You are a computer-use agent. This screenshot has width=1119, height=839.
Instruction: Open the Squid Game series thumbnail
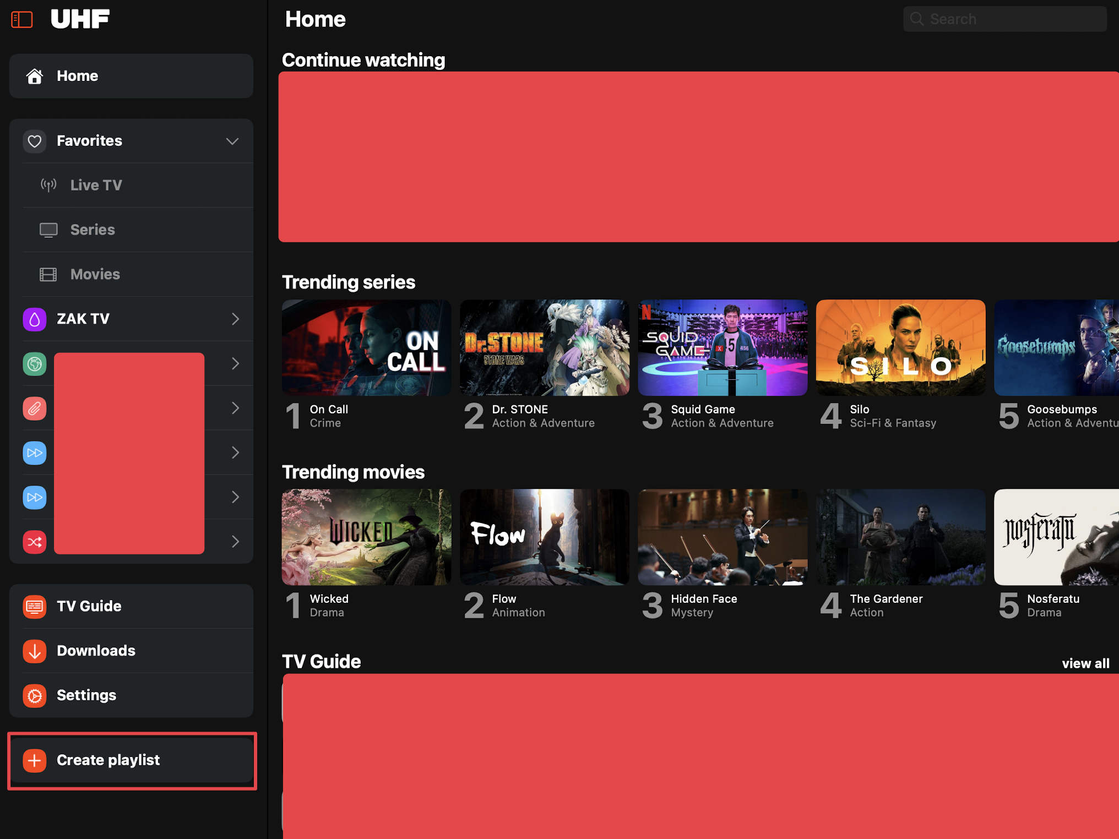(723, 348)
